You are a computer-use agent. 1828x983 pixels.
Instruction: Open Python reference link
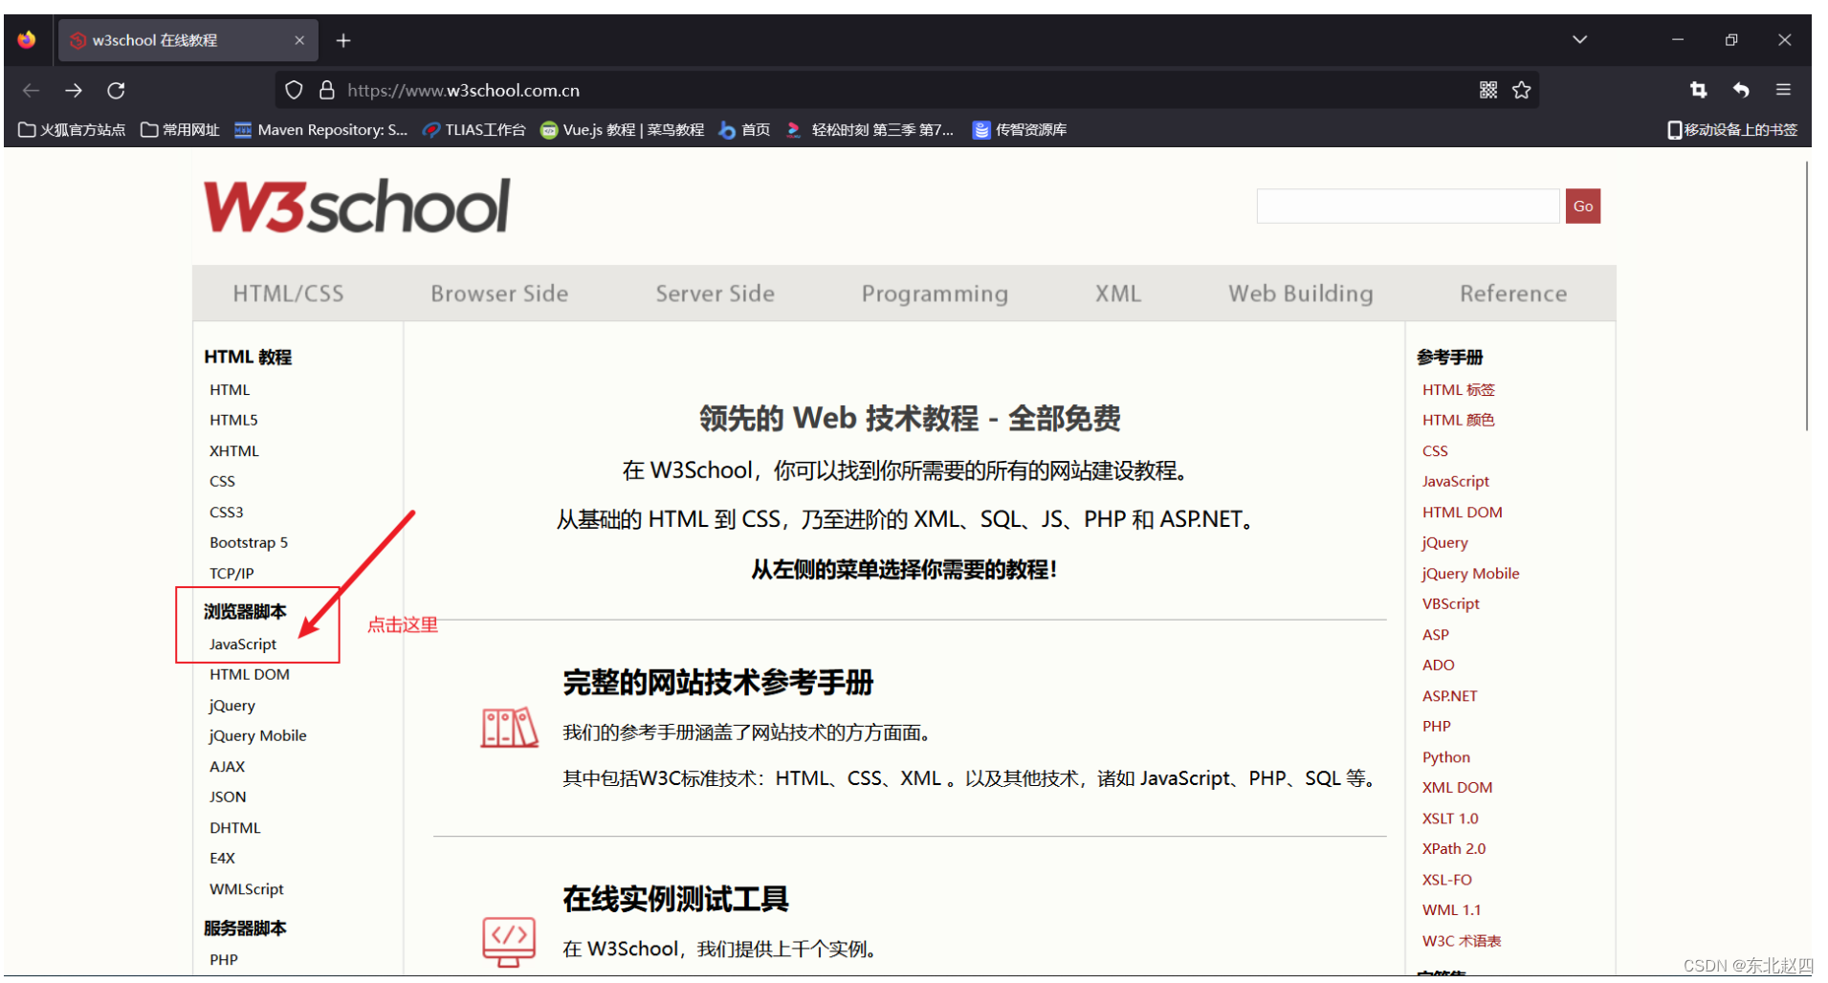pyautogui.click(x=1445, y=756)
